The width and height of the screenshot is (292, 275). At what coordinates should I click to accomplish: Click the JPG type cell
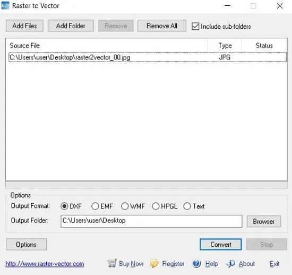(x=225, y=57)
